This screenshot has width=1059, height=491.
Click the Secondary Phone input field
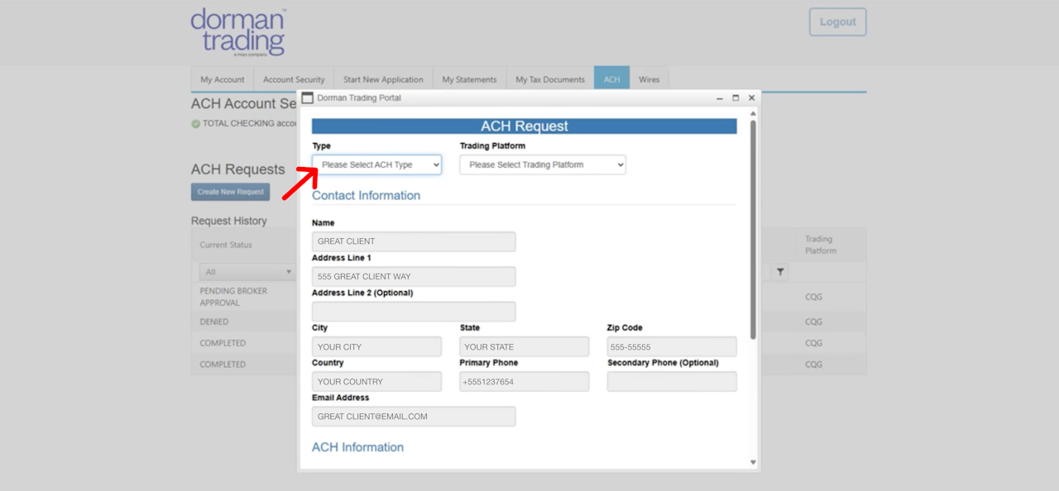(x=672, y=382)
